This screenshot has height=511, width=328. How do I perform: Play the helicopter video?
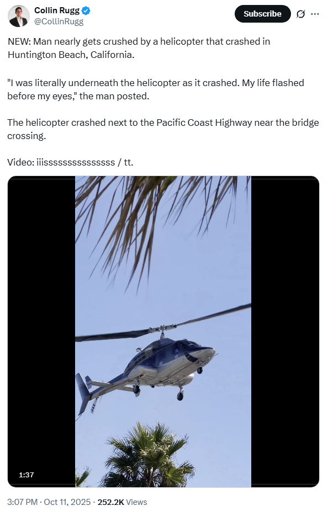coord(163,332)
